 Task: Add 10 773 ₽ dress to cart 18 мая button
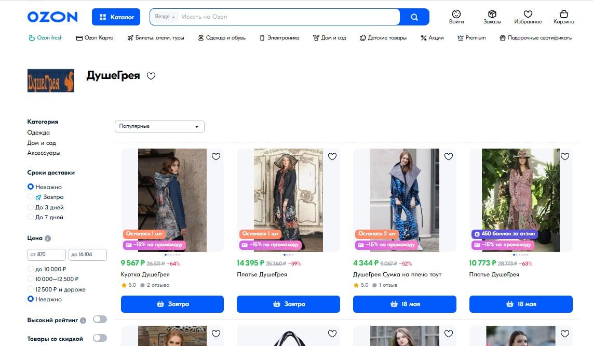point(521,304)
